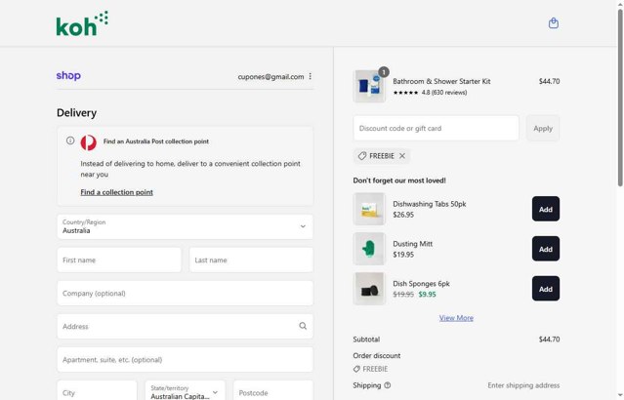Click the shipping help question icon
Viewport: 624px width, 400px height.
point(388,385)
